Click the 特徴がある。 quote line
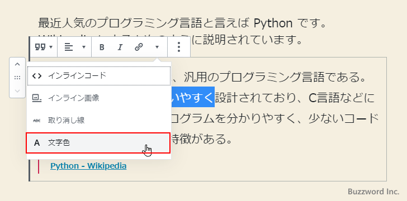This screenshot has height=201, width=407. pyautogui.click(x=201, y=140)
